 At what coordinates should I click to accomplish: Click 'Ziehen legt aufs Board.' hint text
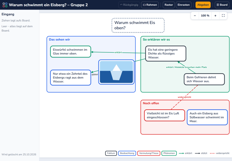point(16,21)
